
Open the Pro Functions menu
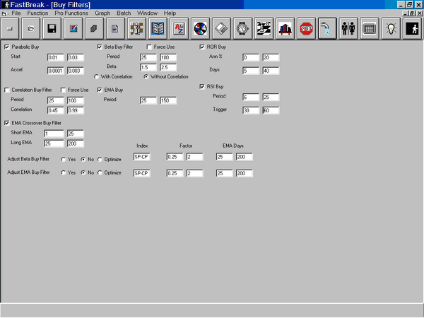[x=71, y=13]
